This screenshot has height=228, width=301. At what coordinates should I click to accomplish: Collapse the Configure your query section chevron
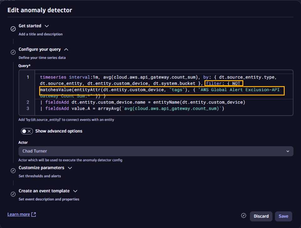66,49
